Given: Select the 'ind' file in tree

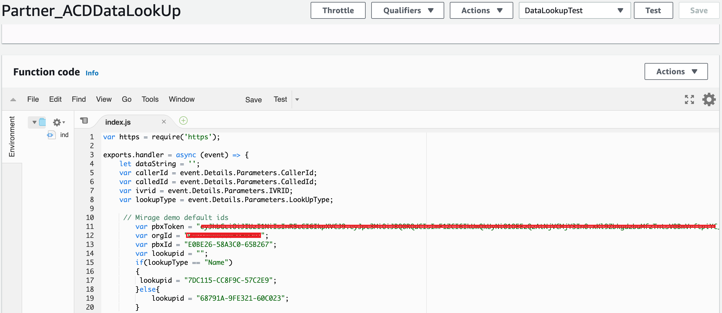Looking at the screenshot, I should click(x=64, y=135).
